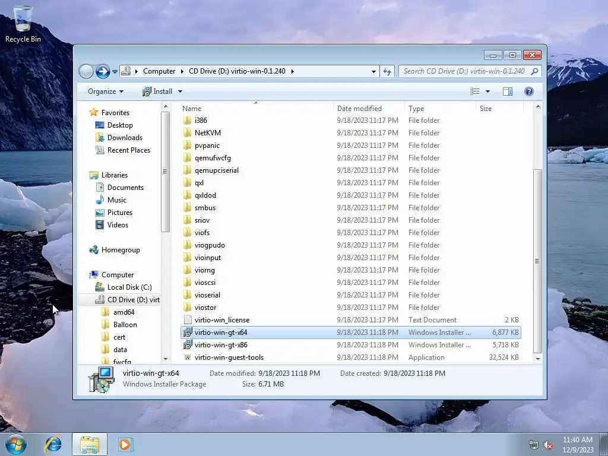
Task: Open Recent Places in navigation pane
Action: (x=123, y=150)
